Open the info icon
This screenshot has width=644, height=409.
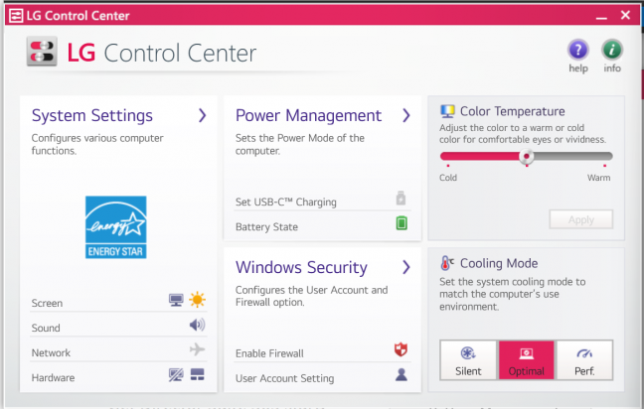[612, 50]
